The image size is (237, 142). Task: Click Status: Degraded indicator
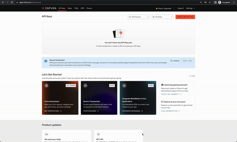164,8
